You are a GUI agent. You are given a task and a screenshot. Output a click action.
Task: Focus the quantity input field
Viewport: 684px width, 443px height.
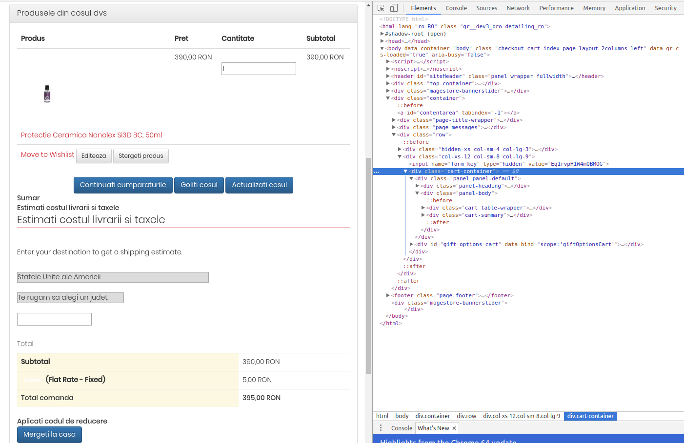pyautogui.click(x=259, y=69)
